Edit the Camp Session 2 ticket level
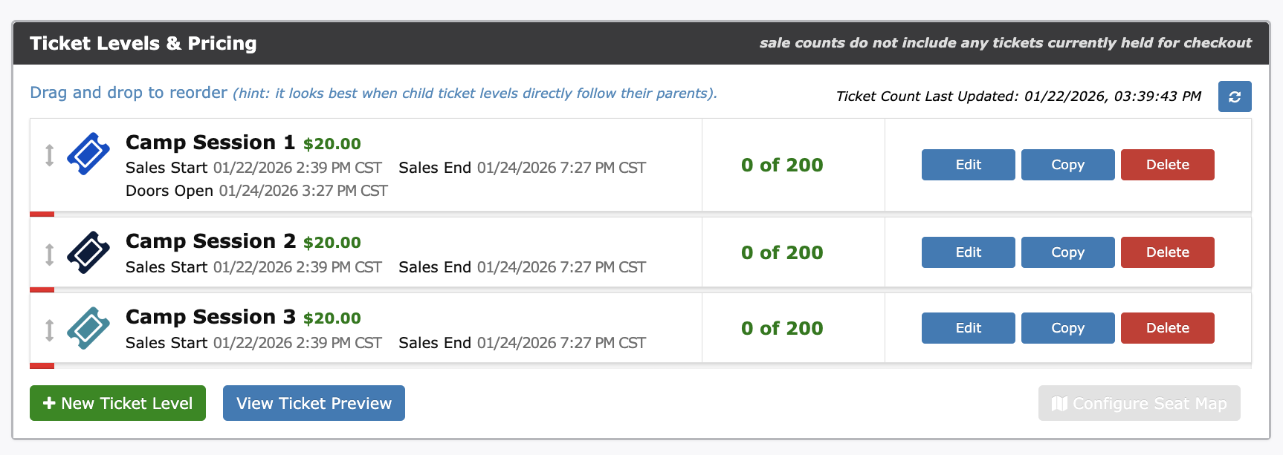This screenshot has height=455, width=1283. 968,252
